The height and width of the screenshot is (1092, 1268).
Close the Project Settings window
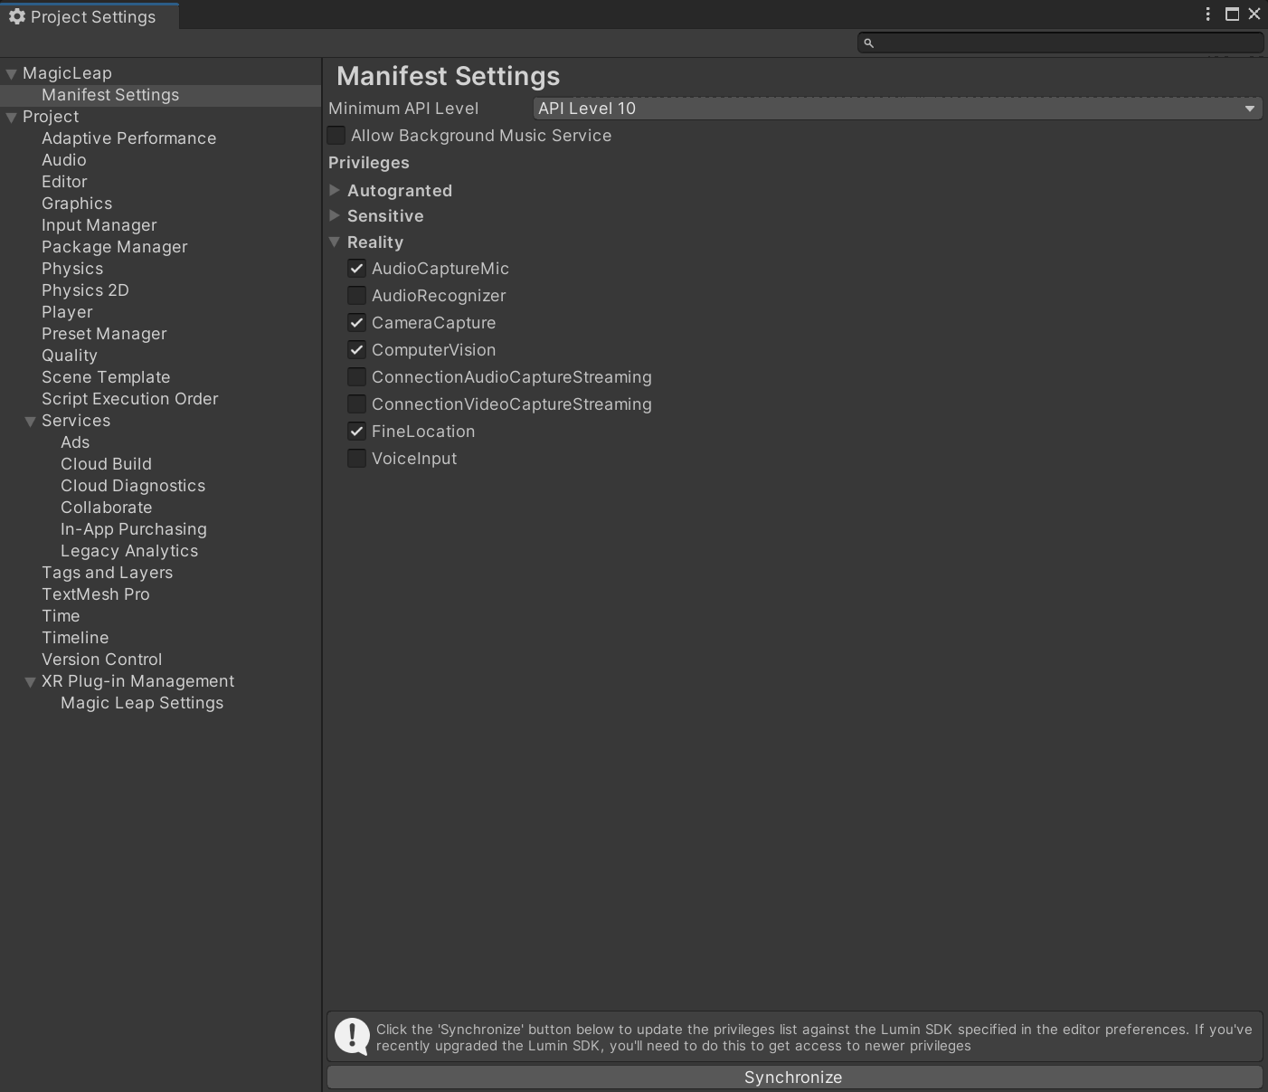click(x=1254, y=14)
